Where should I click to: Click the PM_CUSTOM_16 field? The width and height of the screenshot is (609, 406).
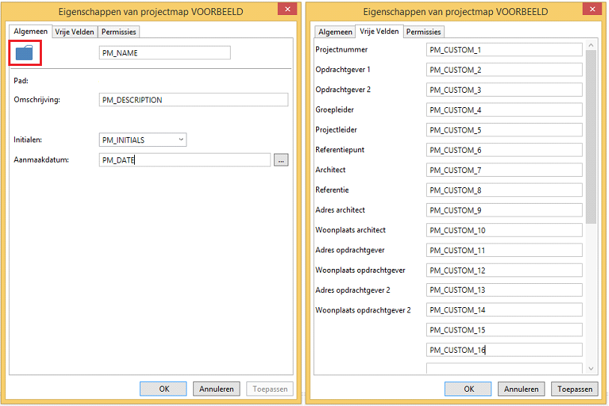pos(504,350)
